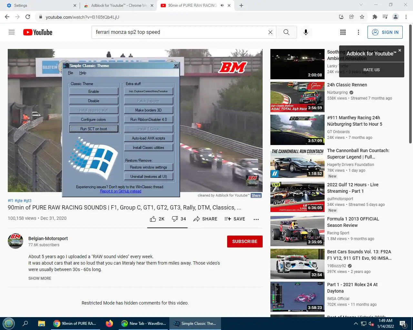Share the video using the SHARE arrow
This screenshot has width=413, height=330.
point(205,219)
